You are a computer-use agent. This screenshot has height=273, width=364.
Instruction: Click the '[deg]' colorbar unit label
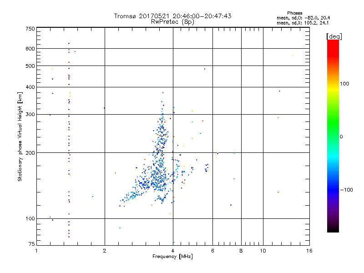[x=334, y=36]
